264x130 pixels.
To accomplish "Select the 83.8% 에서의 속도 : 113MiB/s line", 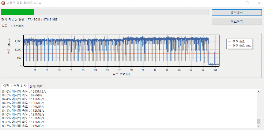I will pyautogui.click(x=23, y=122).
